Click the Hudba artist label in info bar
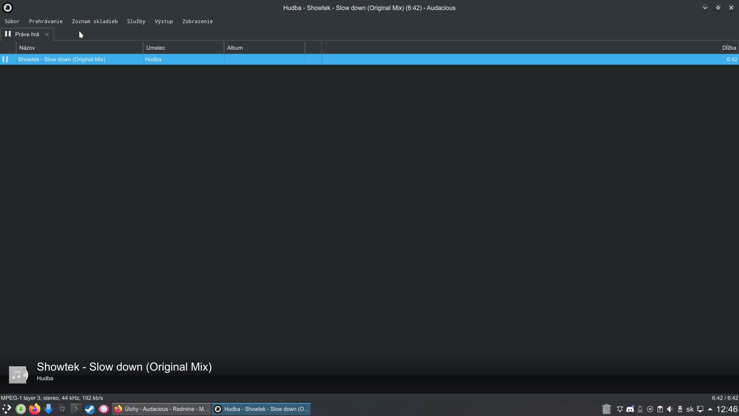739x416 pixels. 45,378
